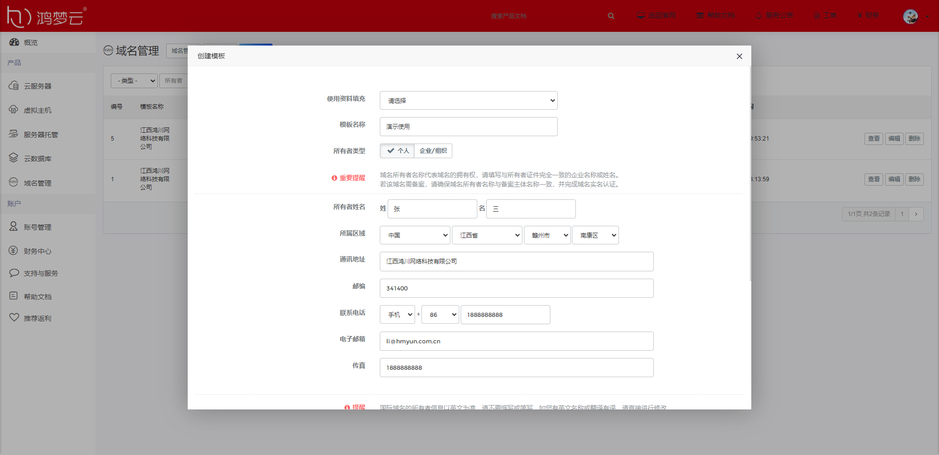
Task: Click the 云服务器 cloud server sidebar icon
Action: tap(14, 86)
